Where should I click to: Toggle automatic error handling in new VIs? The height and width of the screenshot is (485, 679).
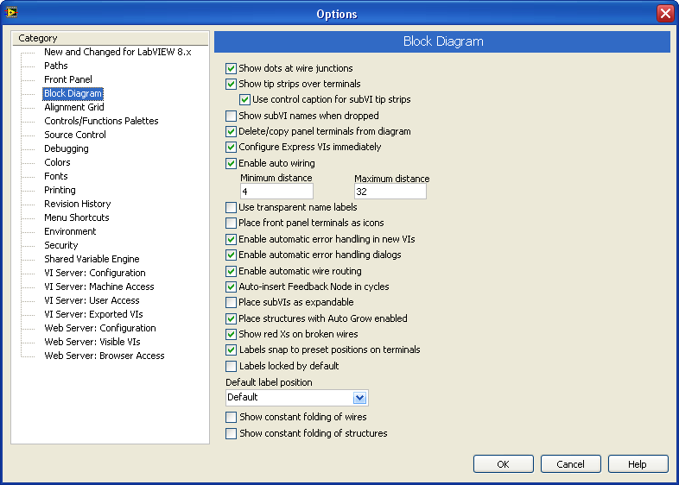tap(232, 239)
